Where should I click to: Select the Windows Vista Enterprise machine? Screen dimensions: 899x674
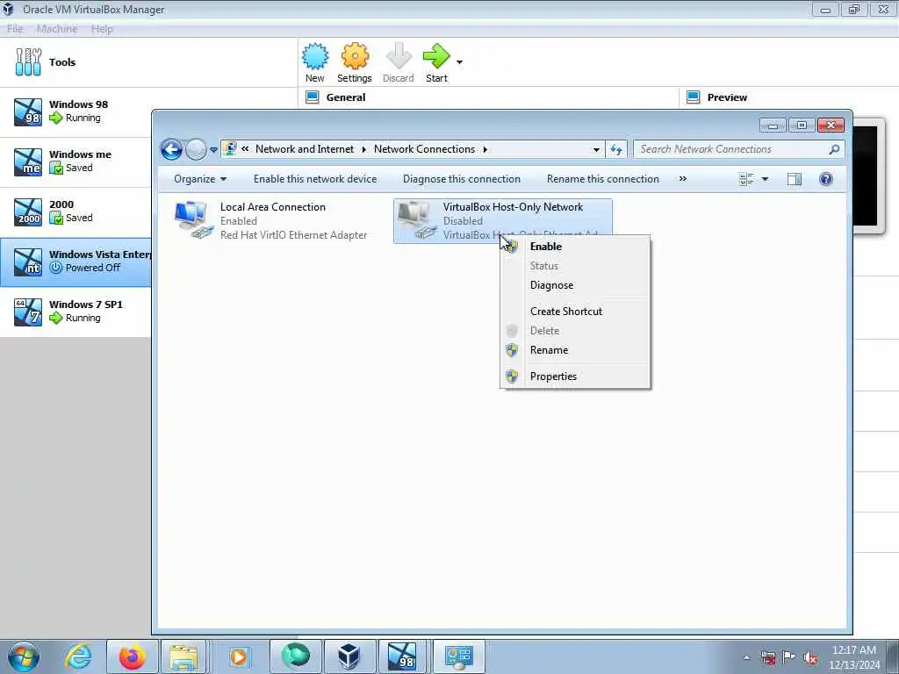tap(76, 262)
